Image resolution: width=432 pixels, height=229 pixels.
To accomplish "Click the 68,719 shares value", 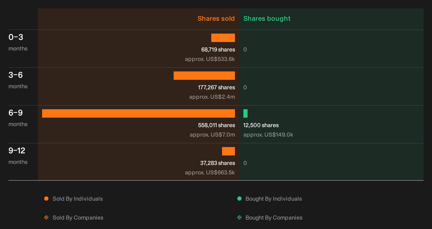I will pos(218,50).
